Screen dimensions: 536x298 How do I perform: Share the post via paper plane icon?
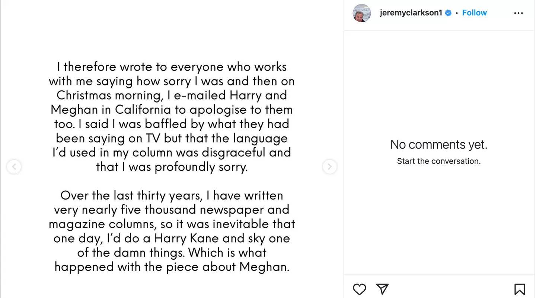pos(382,289)
